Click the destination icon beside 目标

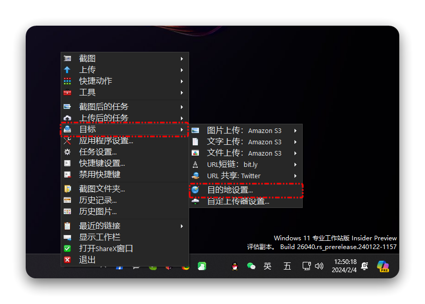[67, 129]
